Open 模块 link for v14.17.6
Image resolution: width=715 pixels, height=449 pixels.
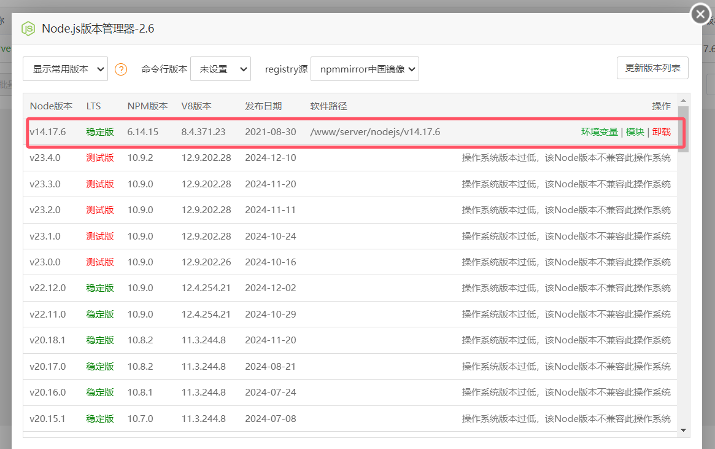pyautogui.click(x=635, y=131)
